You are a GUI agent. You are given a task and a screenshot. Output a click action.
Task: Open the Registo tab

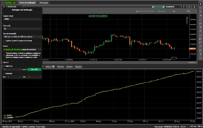(78, 67)
